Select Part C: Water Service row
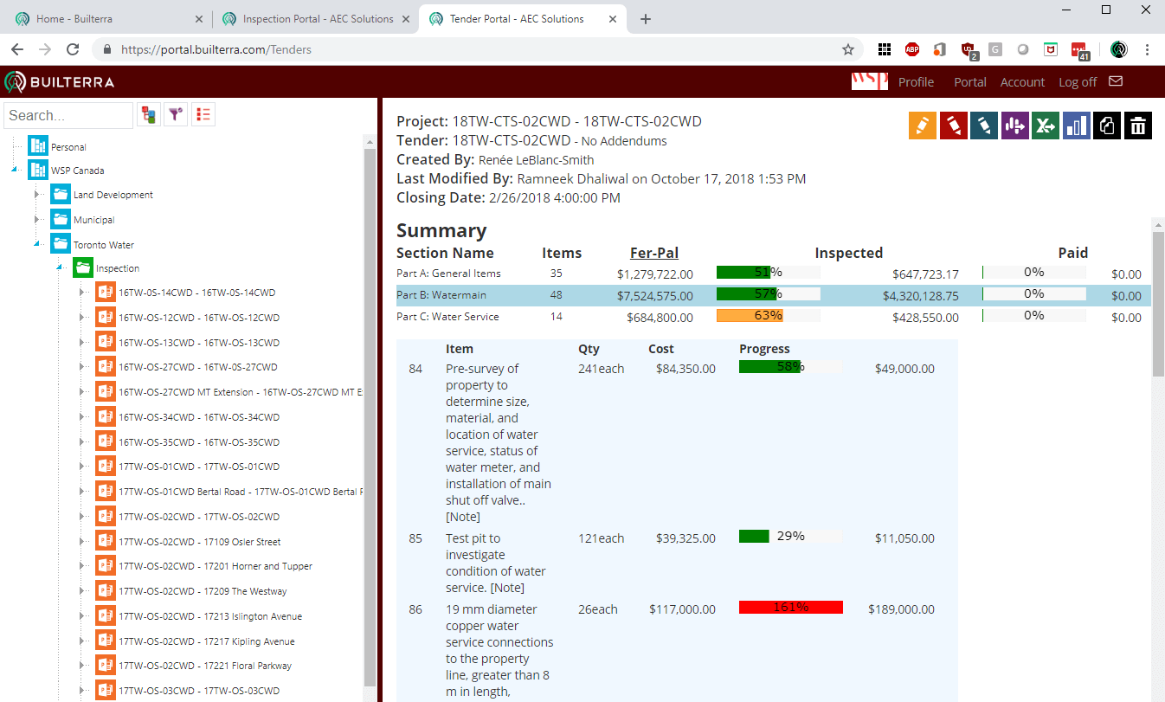The image size is (1165, 702). pos(773,317)
